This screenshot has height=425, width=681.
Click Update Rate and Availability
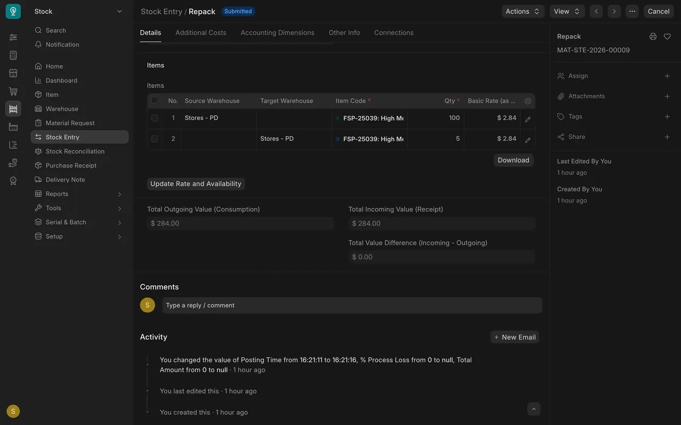pos(196,184)
